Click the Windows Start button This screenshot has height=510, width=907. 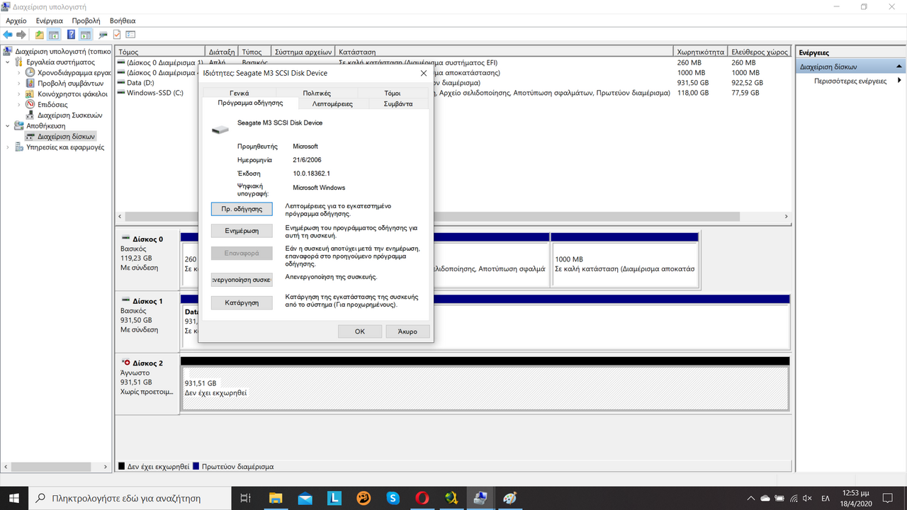13,498
